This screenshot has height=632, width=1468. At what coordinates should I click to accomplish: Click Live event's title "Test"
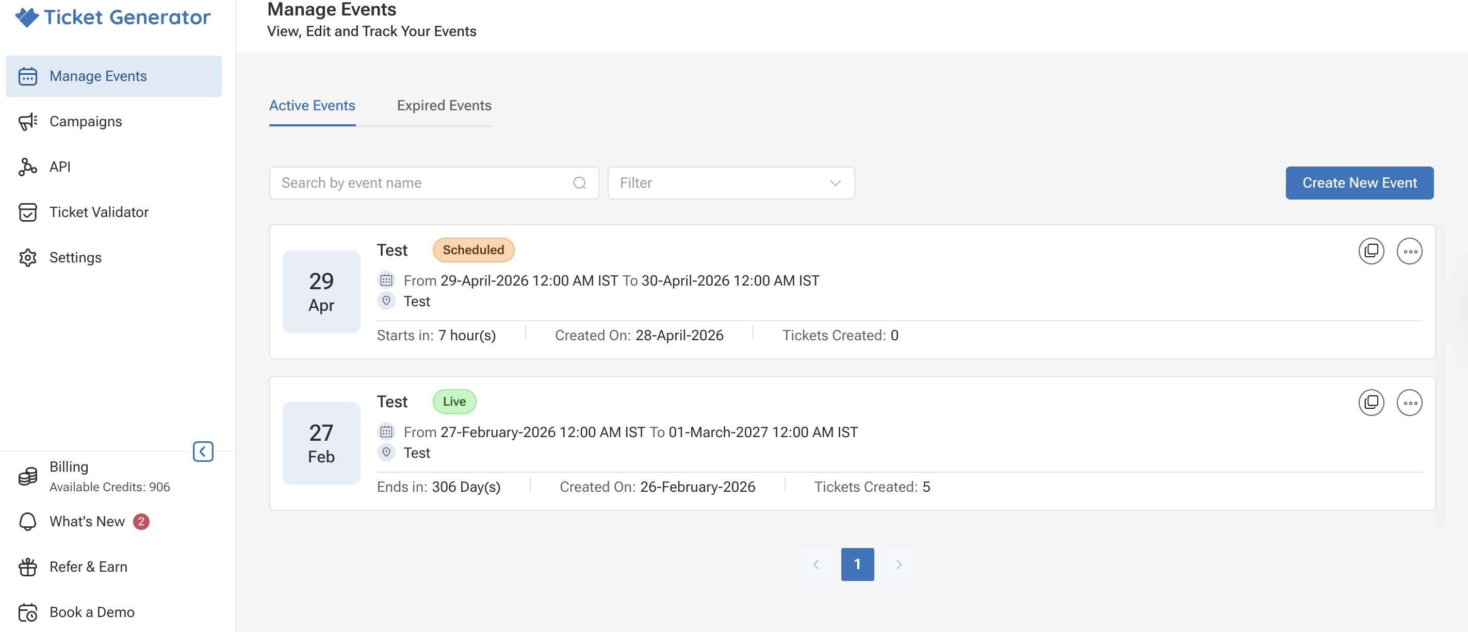pos(392,402)
